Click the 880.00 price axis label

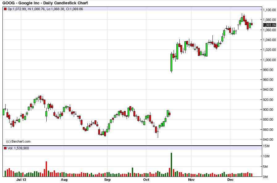point(268,119)
